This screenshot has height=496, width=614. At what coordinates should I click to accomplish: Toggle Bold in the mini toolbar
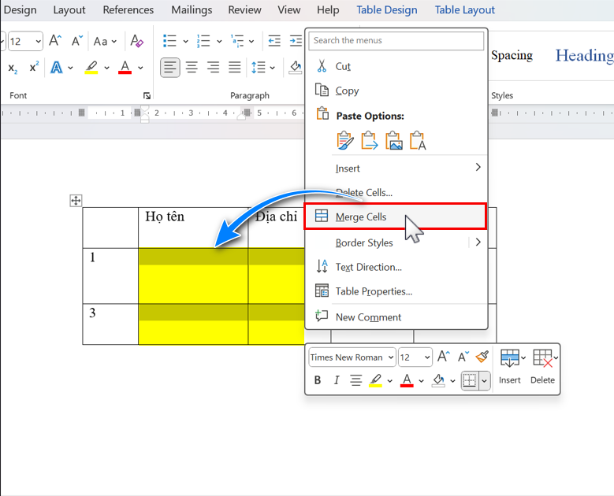[x=318, y=380]
